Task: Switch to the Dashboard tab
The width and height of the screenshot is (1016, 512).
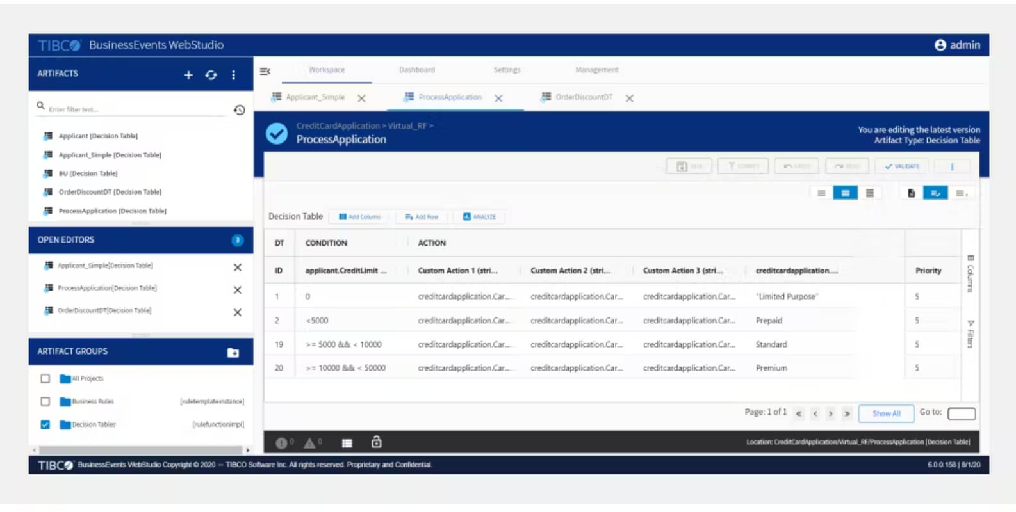Action: coord(416,70)
